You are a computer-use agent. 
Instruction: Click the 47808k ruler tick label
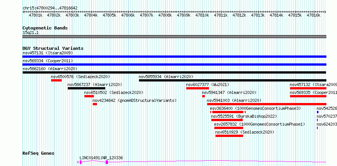(x=165, y=15)
